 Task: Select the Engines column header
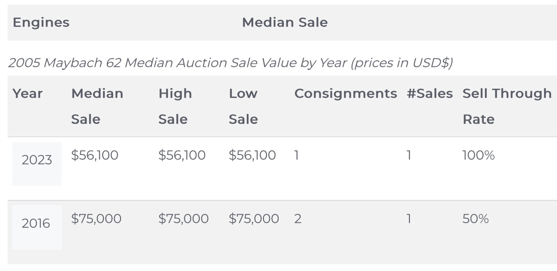[41, 22]
